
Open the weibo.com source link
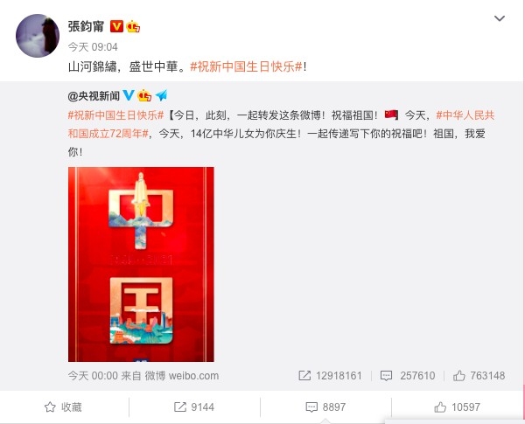[194, 376]
